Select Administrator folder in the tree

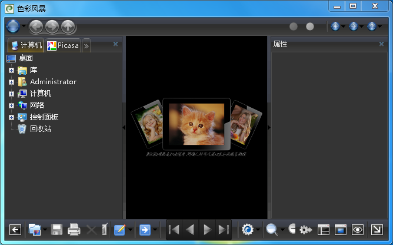click(x=53, y=82)
